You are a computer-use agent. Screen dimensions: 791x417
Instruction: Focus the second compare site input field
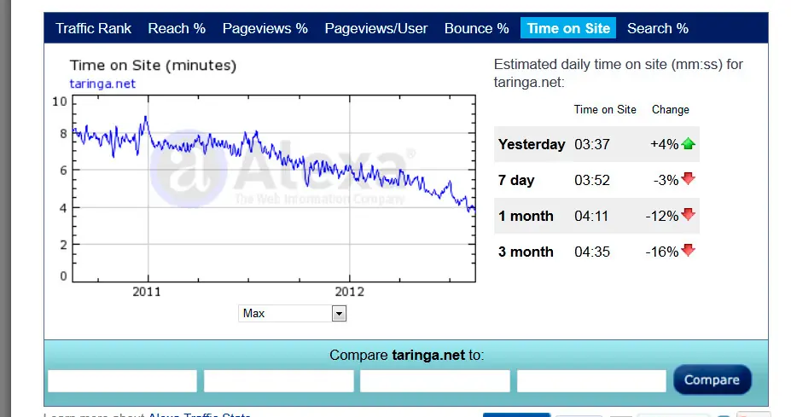point(278,380)
